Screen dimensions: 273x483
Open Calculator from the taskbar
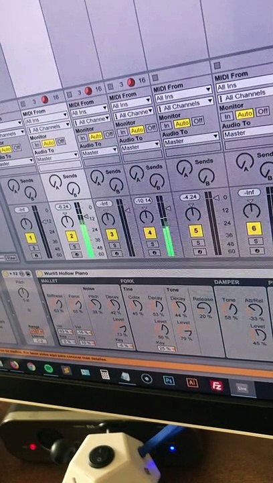pyautogui.click(x=105, y=374)
